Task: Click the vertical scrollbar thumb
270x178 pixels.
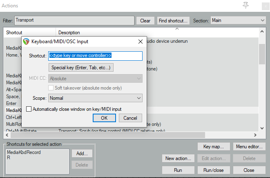Action: click(x=262, y=54)
